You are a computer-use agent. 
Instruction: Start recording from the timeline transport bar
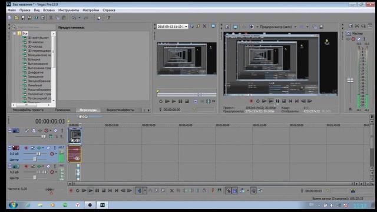pos(71,191)
